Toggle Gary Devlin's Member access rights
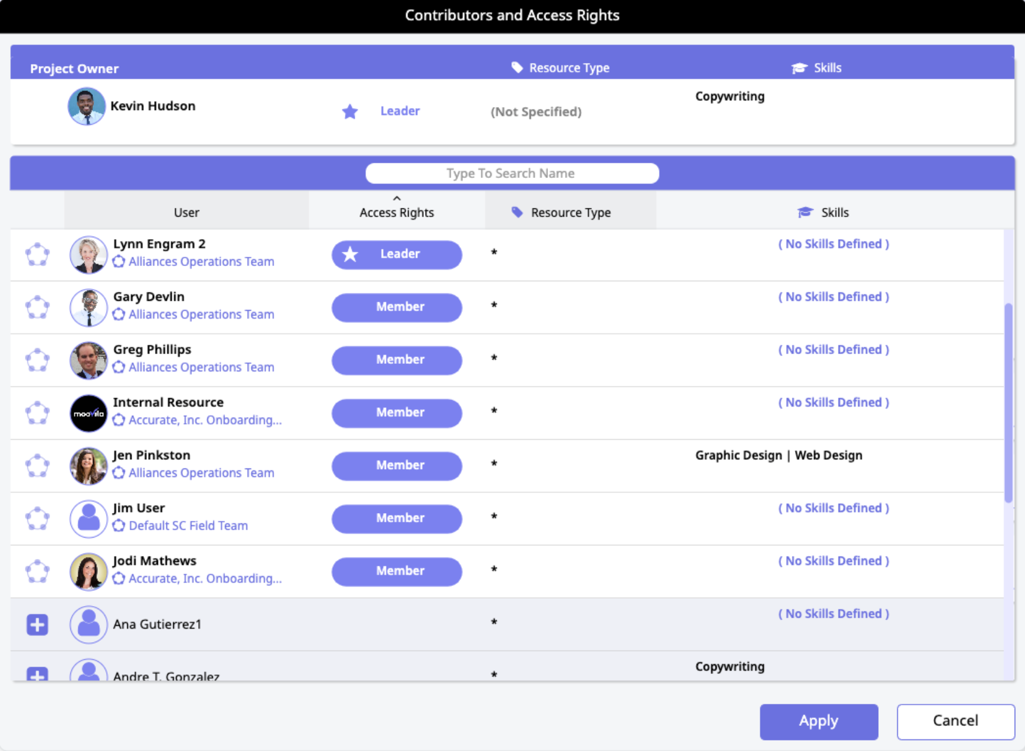 pos(396,307)
